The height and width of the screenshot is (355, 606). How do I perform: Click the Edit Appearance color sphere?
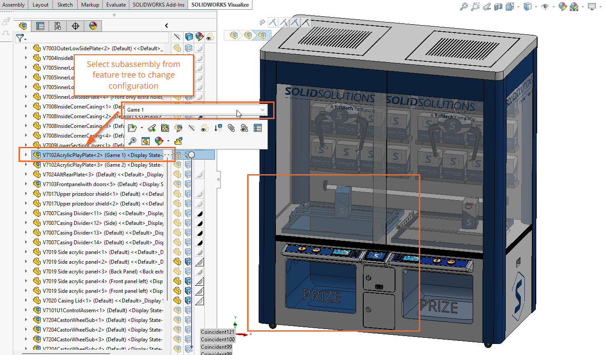click(x=159, y=140)
